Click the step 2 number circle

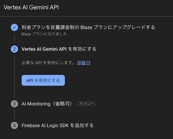[14, 49]
